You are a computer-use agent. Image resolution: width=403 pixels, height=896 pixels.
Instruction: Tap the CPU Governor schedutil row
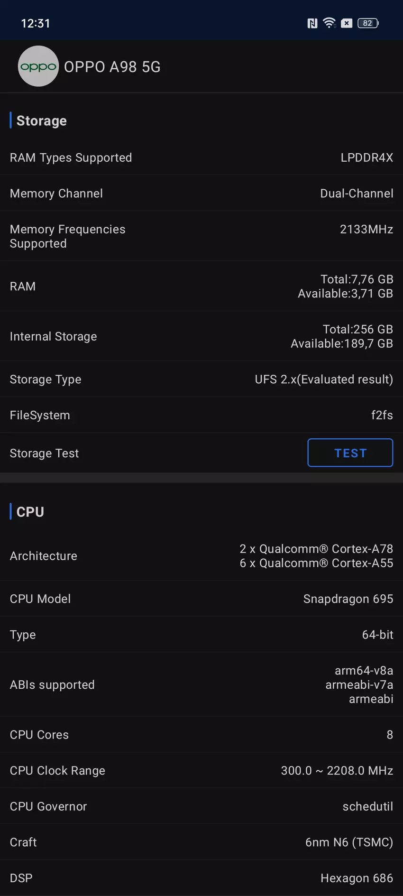coord(201,806)
